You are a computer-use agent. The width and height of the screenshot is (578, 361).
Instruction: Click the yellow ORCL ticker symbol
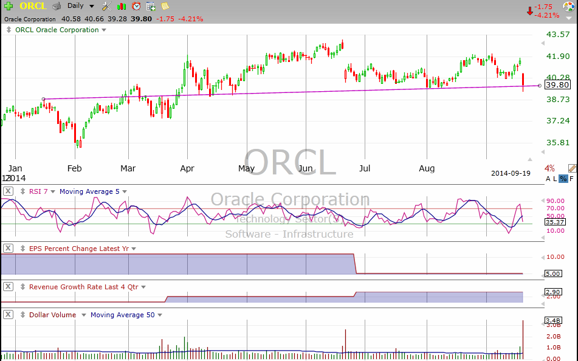coord(33,6)
